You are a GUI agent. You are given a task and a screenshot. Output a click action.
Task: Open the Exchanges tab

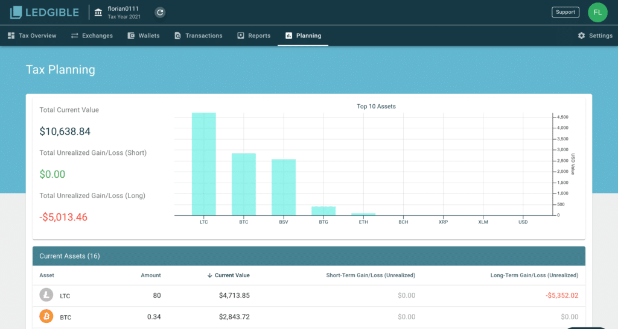[x=92, y=36]
